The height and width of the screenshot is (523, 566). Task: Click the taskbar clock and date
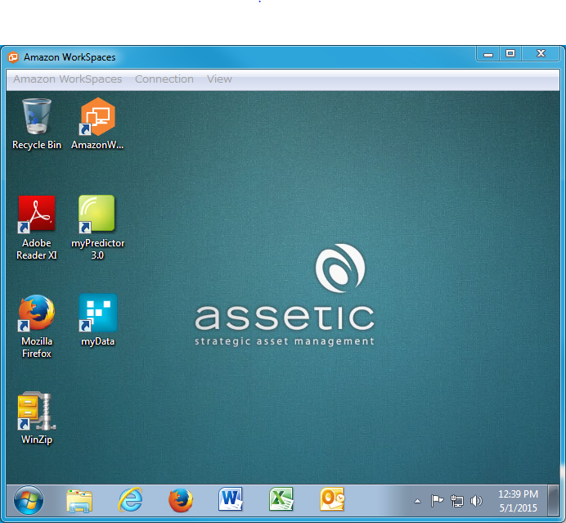coord(518,501)
